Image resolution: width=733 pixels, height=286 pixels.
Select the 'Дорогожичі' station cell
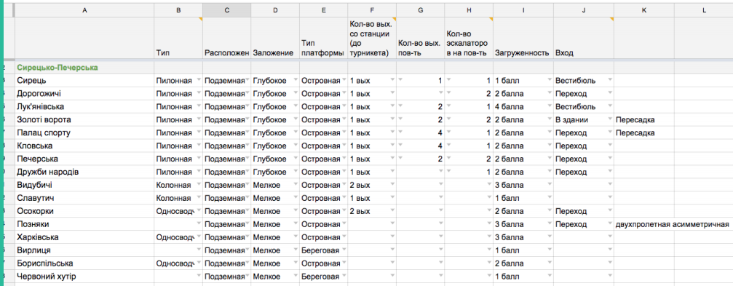[84, 93]
